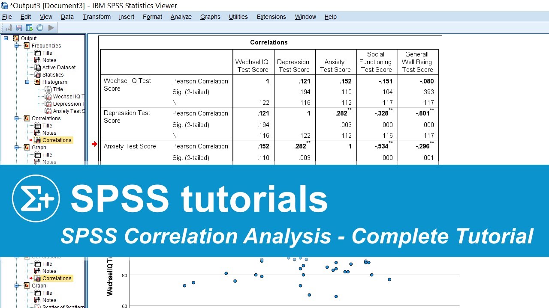Collapse the Histogram branch
The image size is (549, 308).
(x=27, y=82)
